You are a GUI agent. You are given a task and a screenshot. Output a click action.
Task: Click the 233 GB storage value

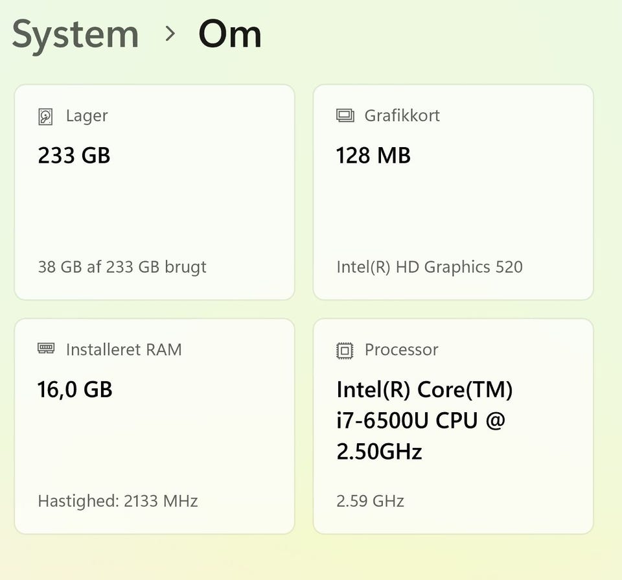[74, 156]
